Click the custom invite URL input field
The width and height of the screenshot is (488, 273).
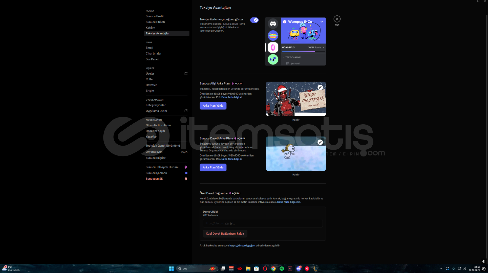point(262,223)
